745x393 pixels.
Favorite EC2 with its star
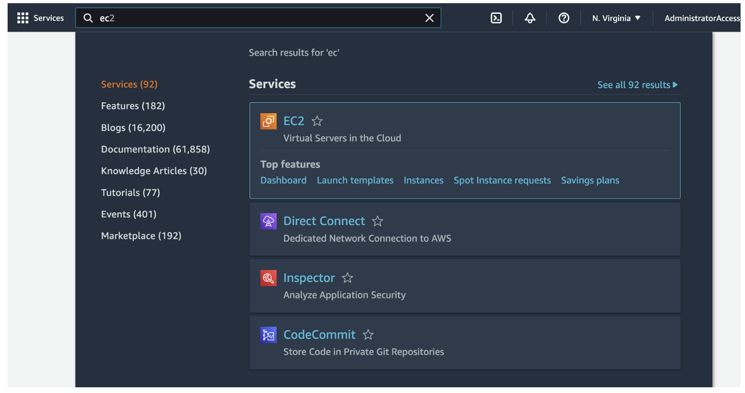click(317, 122)
